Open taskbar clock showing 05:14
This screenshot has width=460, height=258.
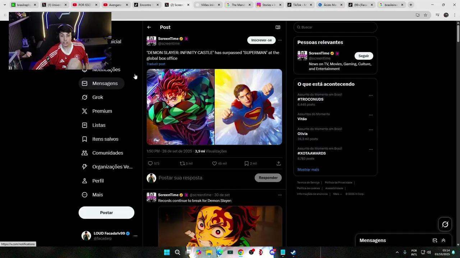(x=442, y=252)
